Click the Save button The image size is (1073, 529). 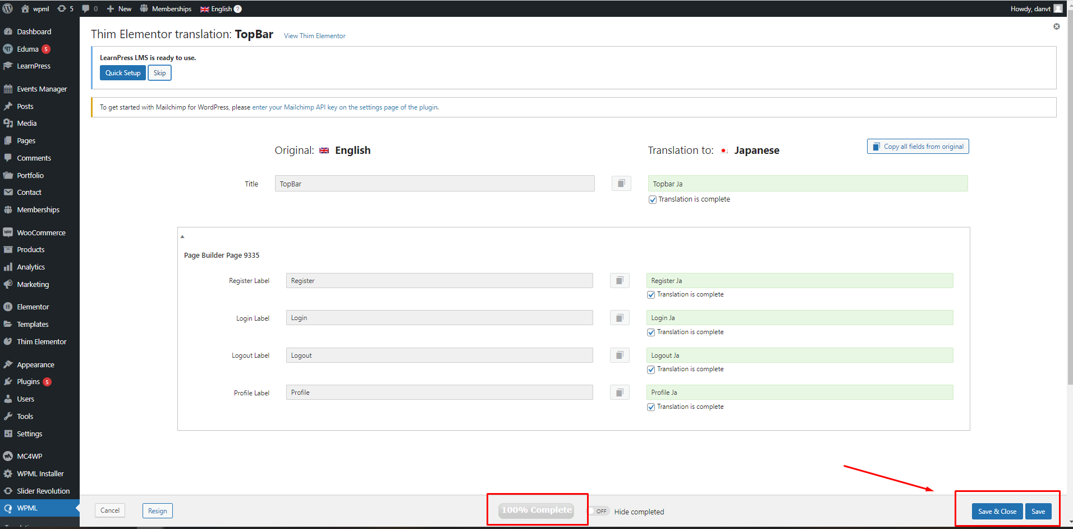tap(1038, 511)
